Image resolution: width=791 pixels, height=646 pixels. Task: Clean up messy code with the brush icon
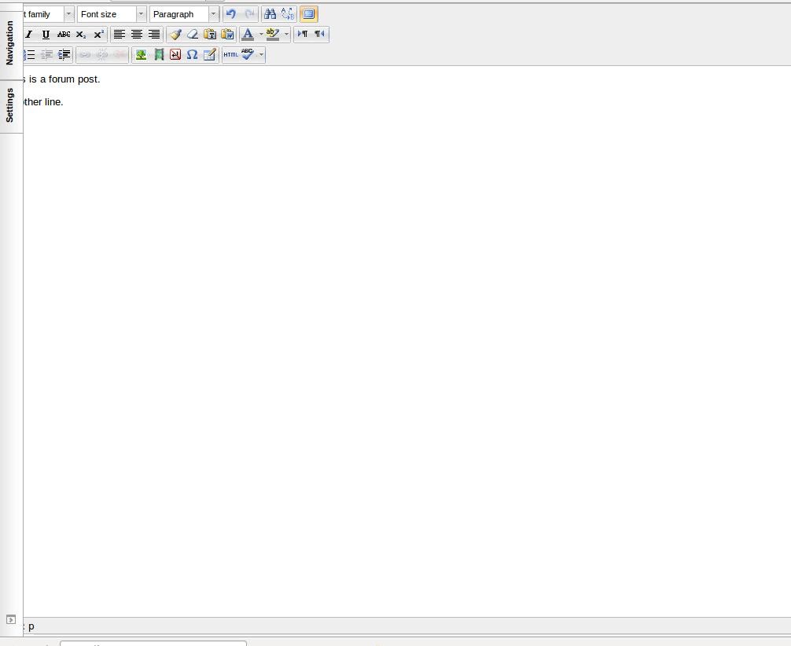coord(175,35)
